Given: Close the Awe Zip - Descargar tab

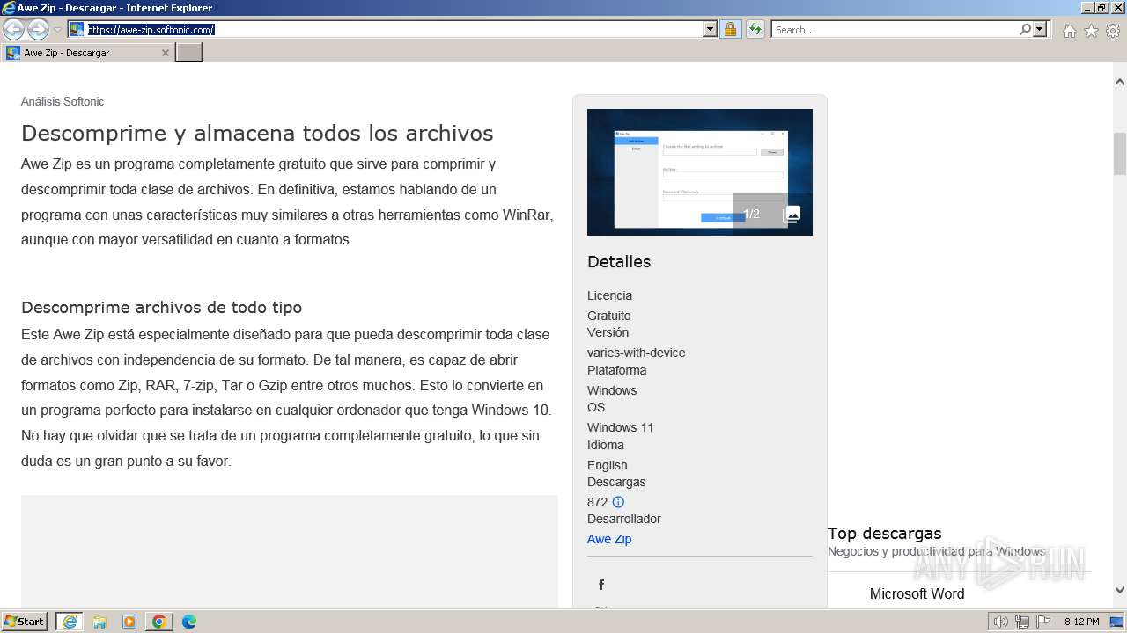Looking at the screenshot, I should tap(165, 53).
